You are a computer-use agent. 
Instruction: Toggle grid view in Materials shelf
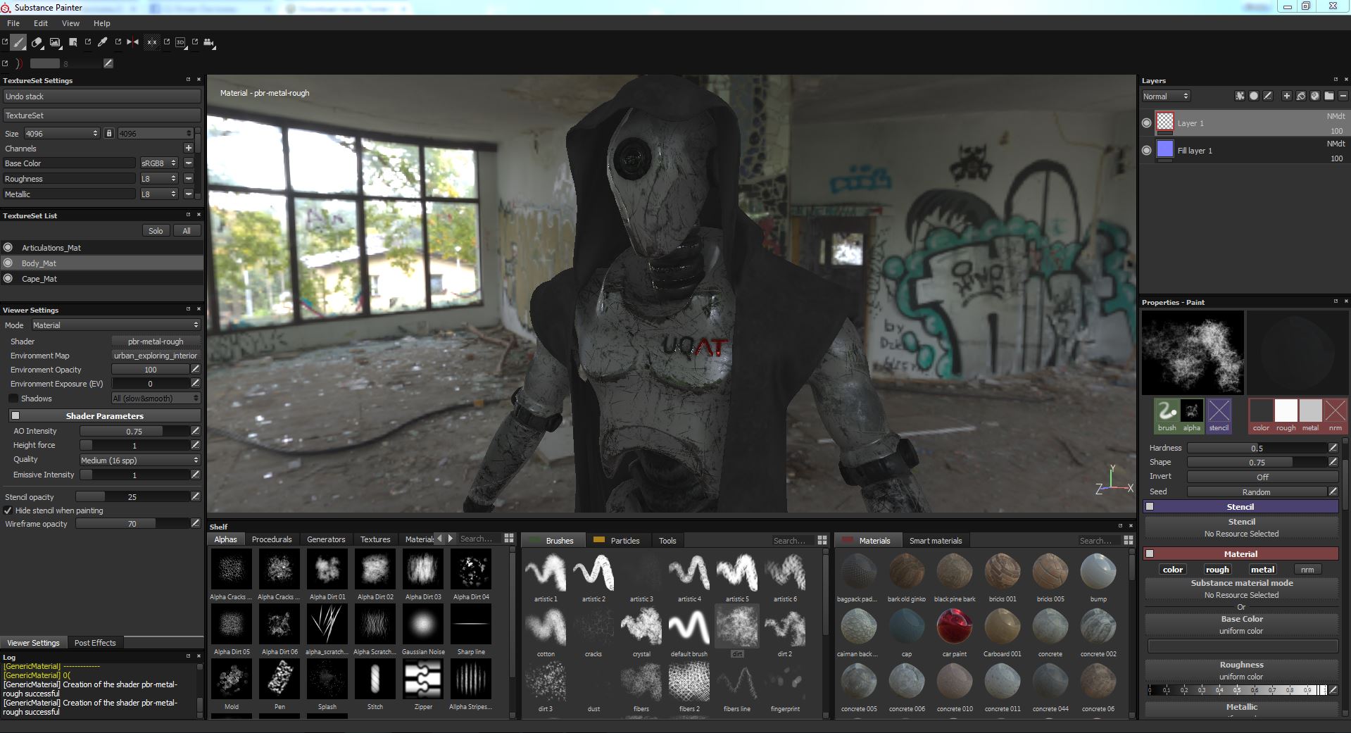point(1129,540)
